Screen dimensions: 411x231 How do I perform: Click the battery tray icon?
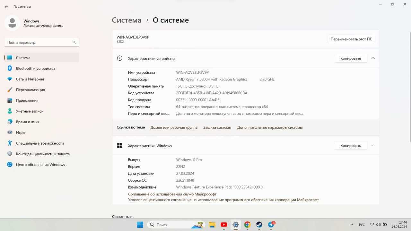click(384, 225)
